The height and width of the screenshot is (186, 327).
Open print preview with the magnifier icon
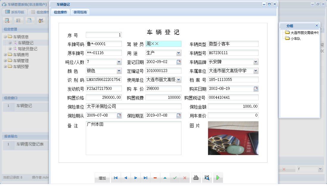click(207, 178)
